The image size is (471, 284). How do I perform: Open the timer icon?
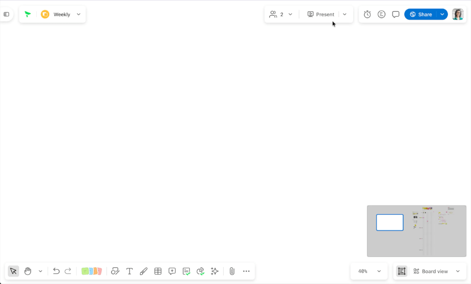point(367,14)
